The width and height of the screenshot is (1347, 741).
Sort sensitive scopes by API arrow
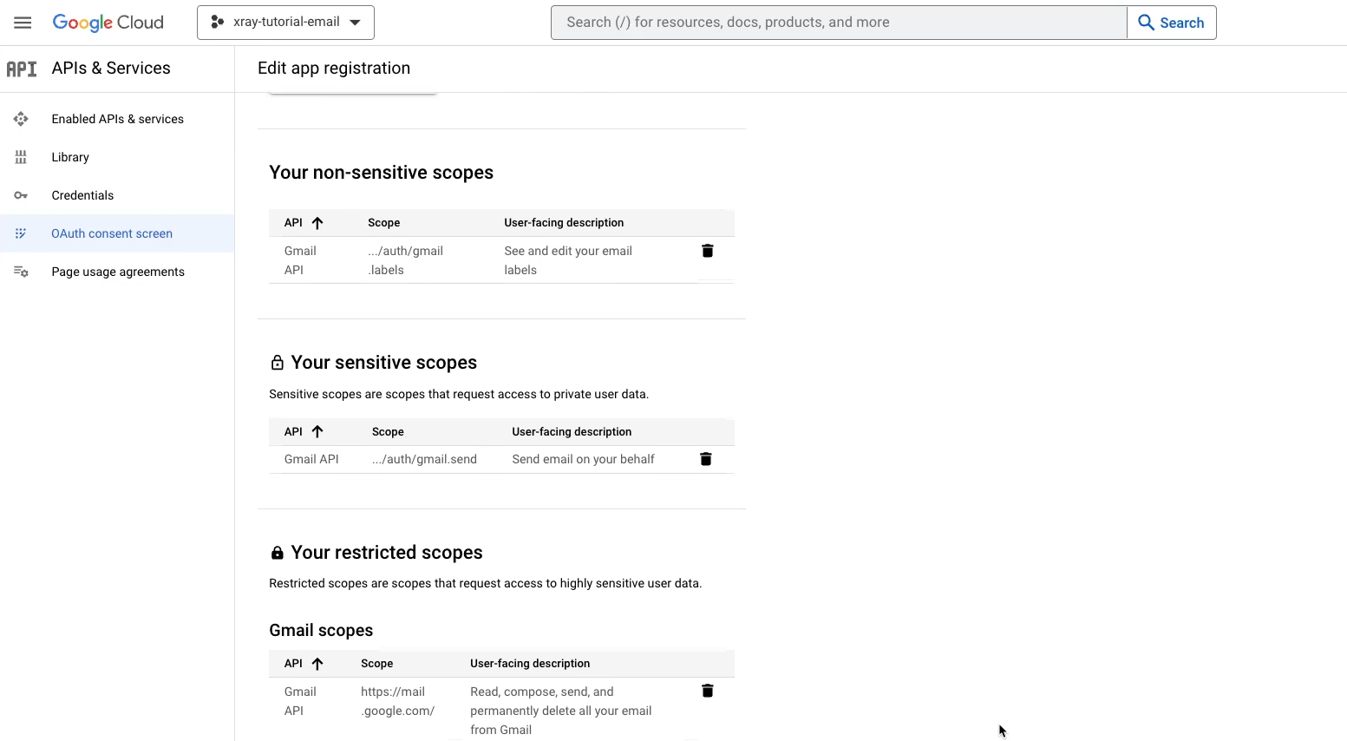click(x=317, y=432)
